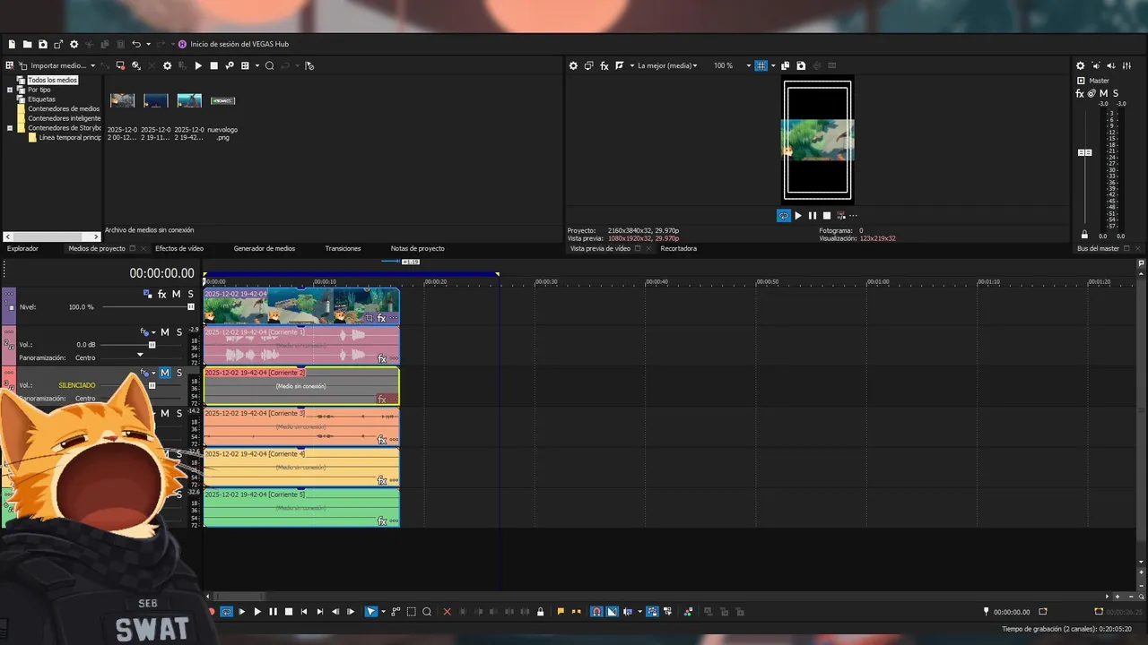Open a project using folder icon

click(x=27, y=44)
